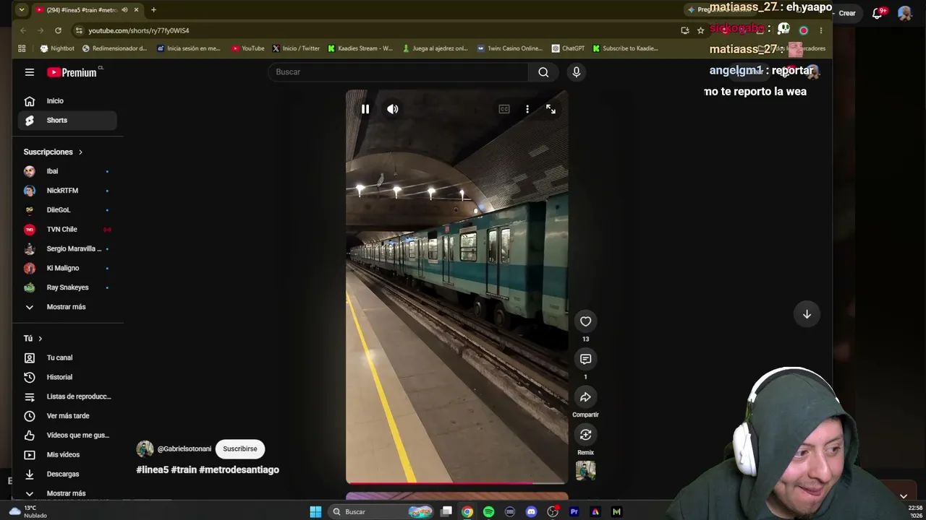926x520 pixels.
Task: Open Mis vídeos in the sidebar
Action: (x=67, y=455)
